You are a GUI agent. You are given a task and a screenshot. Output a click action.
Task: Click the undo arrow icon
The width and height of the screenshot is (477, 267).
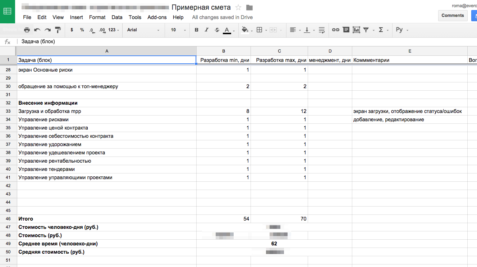pos(37,30)
